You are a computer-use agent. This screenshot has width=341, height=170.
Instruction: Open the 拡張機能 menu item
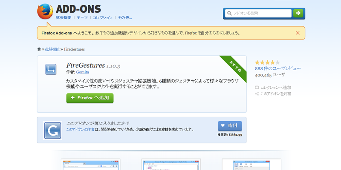(64, 17)
